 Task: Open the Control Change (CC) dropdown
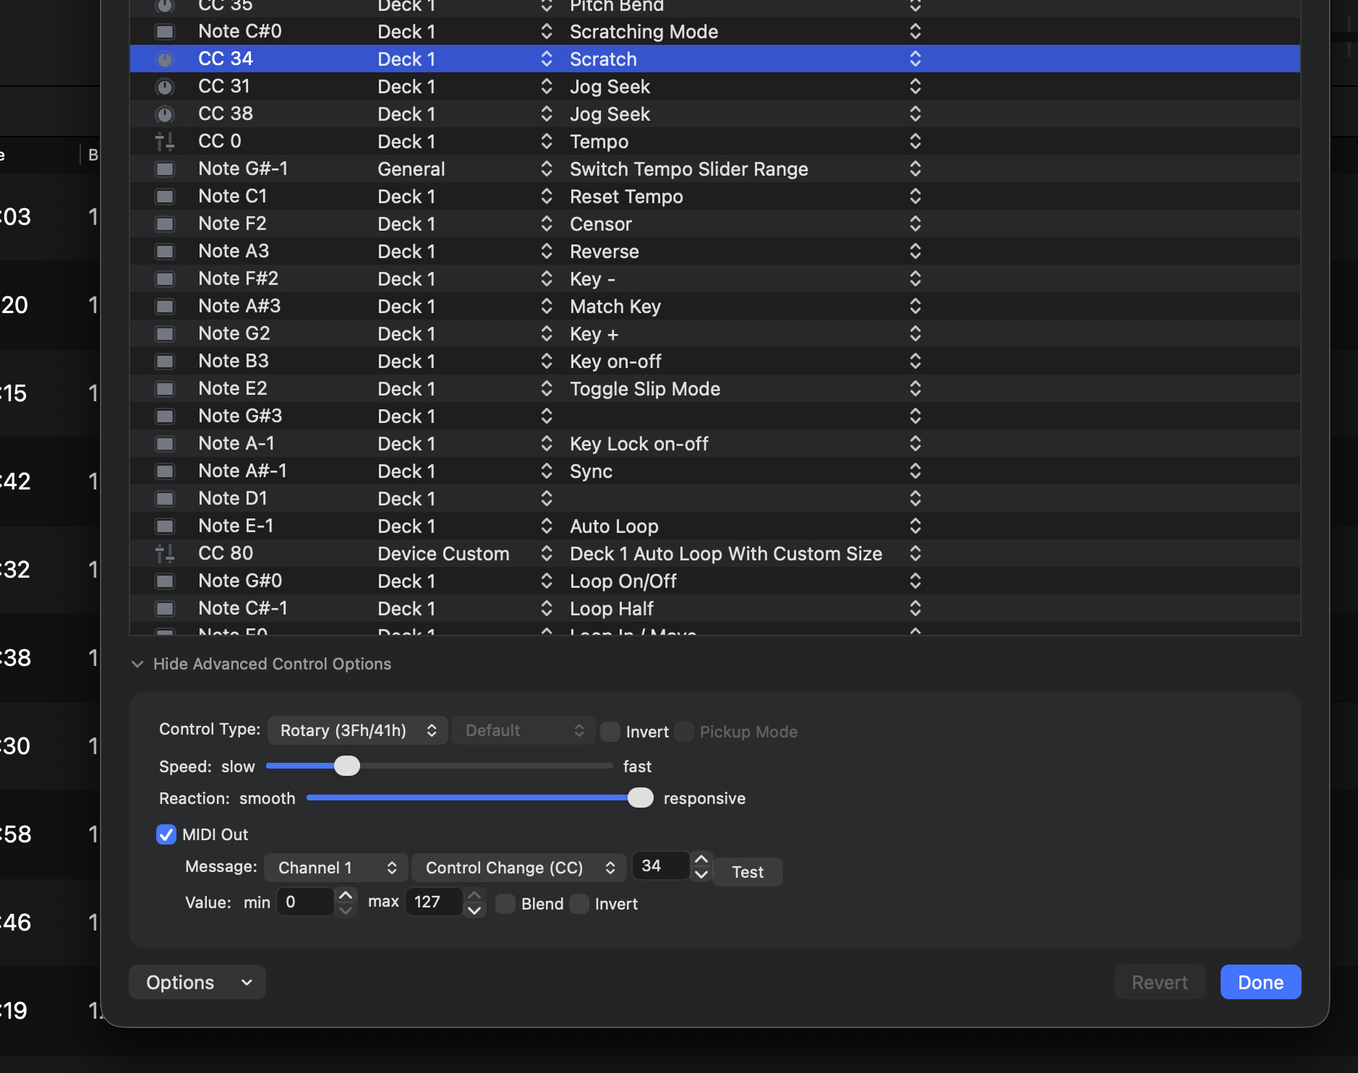pos(519,868)
